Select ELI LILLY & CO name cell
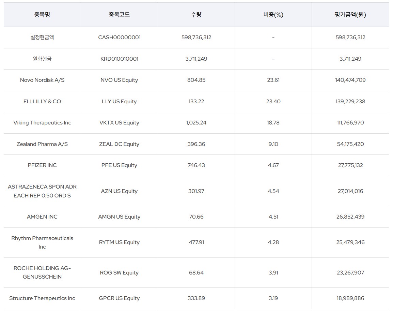Screen dimensions: 393x312 [x=42, y=101]
